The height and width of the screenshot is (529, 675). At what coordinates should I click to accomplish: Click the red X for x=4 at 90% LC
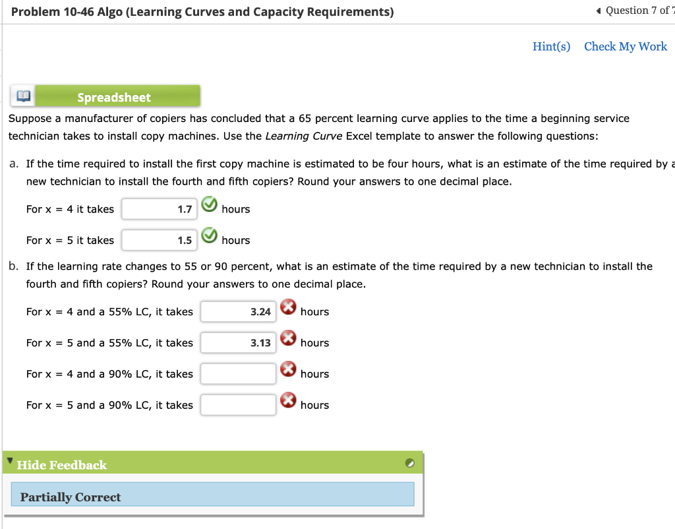289,369
